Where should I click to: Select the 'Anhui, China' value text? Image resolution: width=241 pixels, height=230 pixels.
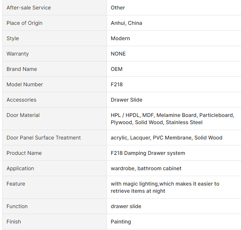(126, 23)
